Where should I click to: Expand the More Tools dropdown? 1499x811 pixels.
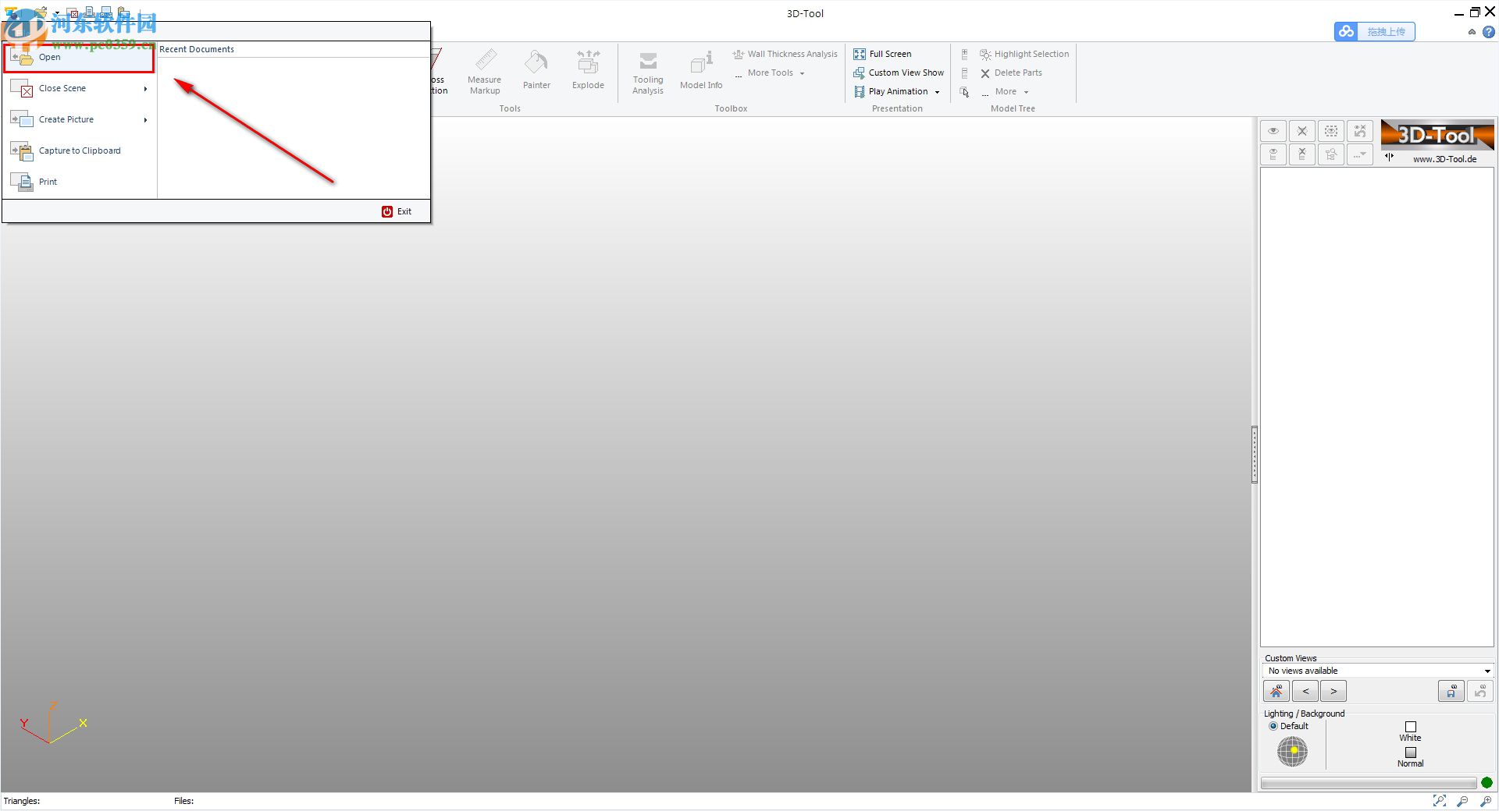coord(802,73)
